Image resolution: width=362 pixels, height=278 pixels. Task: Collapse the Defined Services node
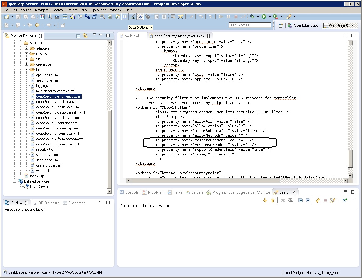point(14,181)
